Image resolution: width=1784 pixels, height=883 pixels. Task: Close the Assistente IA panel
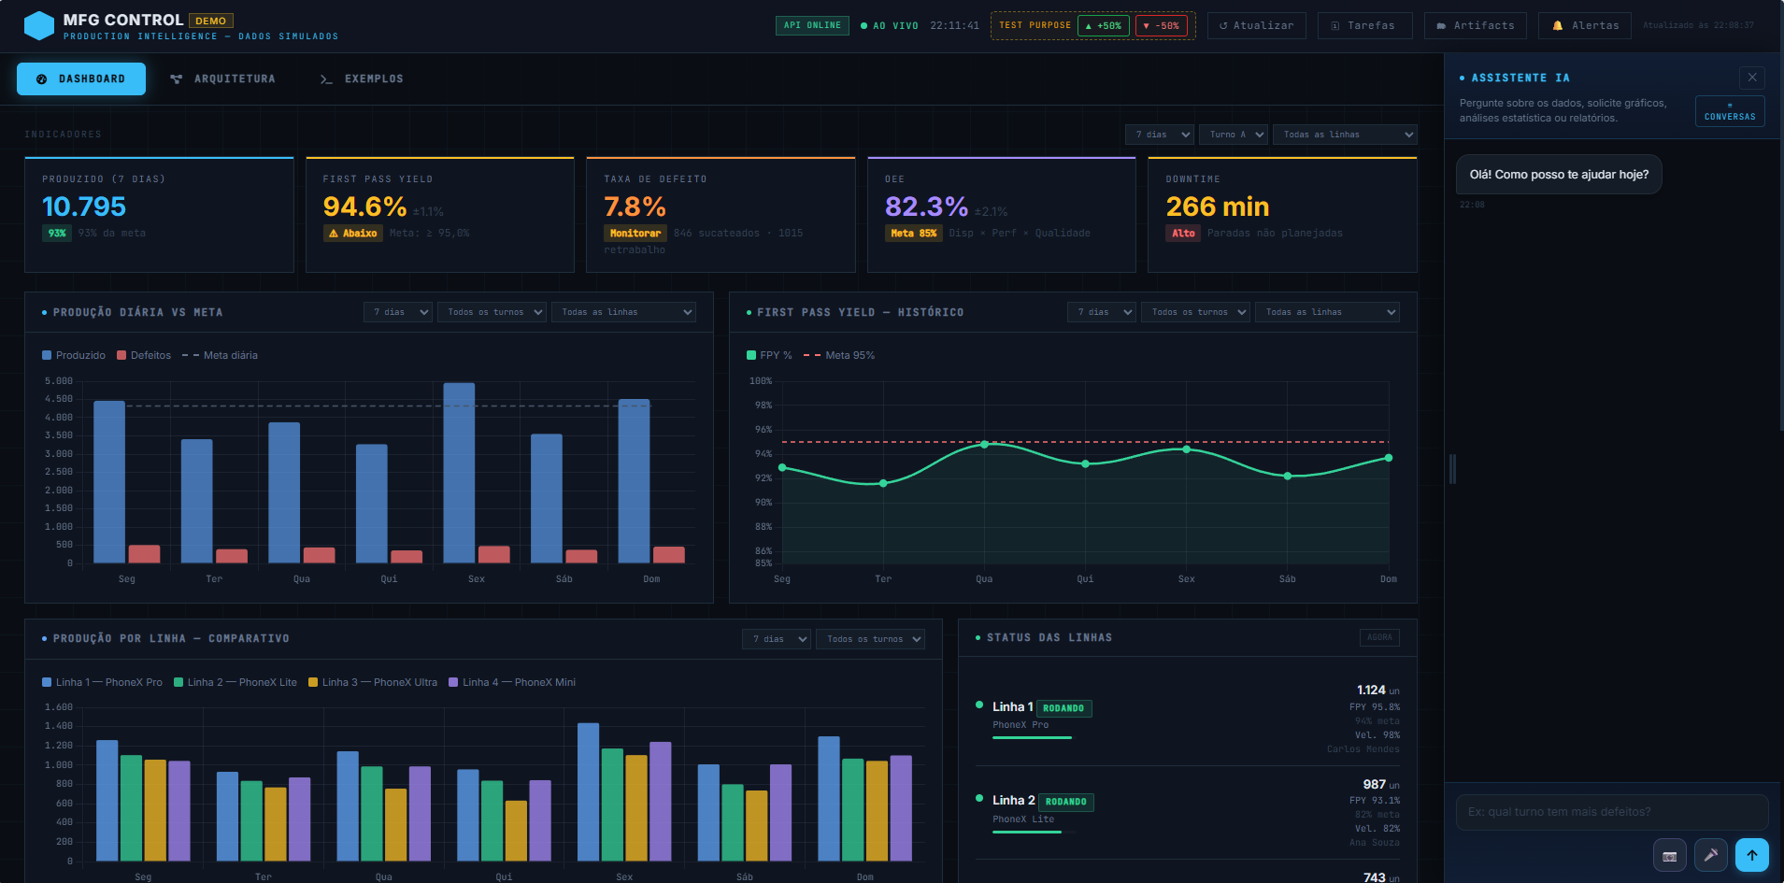tap(1752, 78)
